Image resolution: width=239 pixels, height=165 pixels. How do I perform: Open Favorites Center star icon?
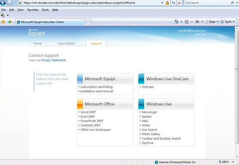pos(3,22)
